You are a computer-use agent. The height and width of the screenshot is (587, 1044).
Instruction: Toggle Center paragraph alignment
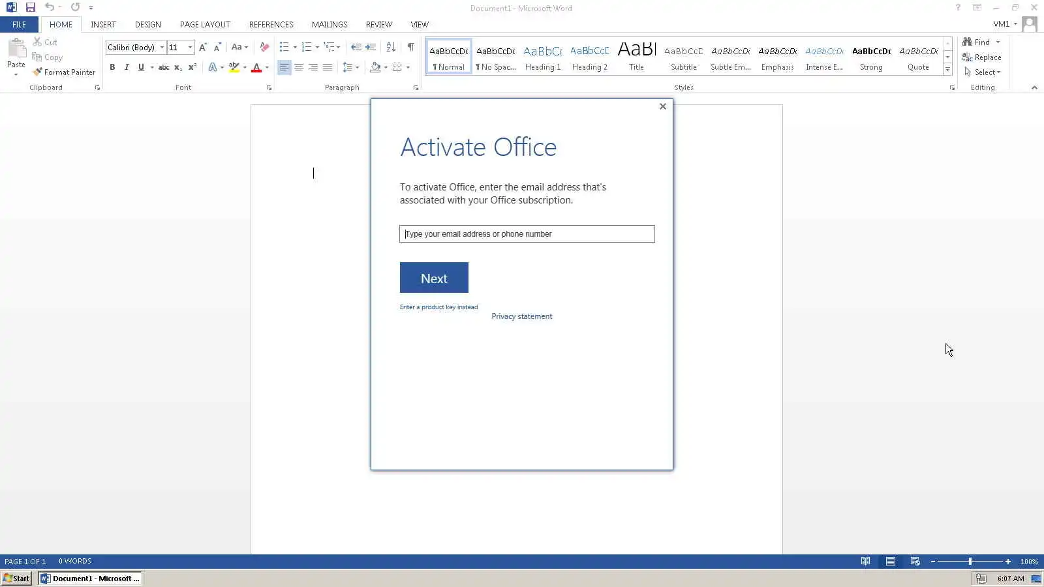[299, 67]
